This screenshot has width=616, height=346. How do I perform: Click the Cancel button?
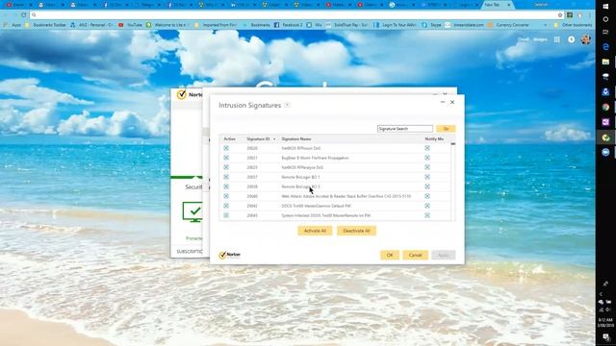point(415,255)
